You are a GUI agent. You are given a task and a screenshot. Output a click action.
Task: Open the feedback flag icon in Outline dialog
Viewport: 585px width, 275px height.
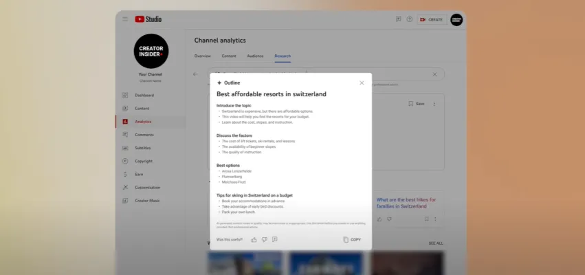coord(274,239)
